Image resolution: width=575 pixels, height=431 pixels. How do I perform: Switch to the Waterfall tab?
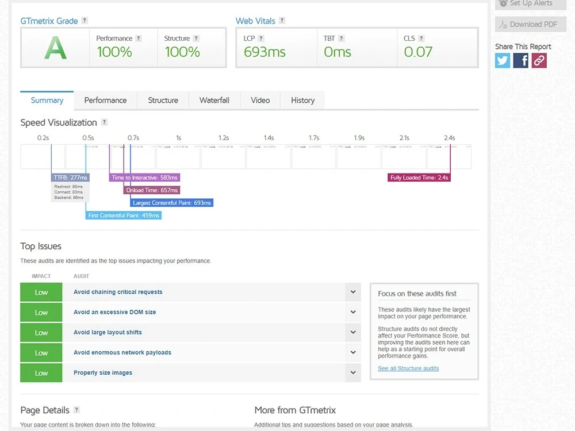(214, 101)
